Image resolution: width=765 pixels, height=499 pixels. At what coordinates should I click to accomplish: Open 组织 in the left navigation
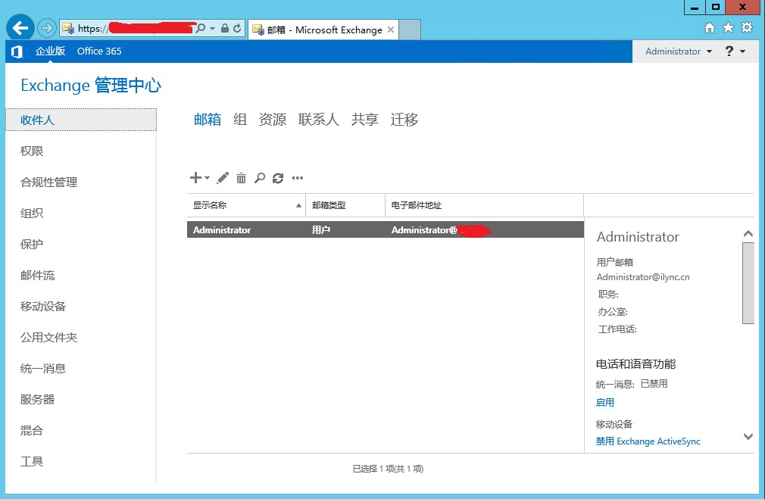pyautogui.click(x=32, y=214)
